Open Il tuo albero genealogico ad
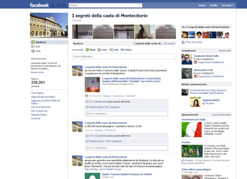 (196, 169)
